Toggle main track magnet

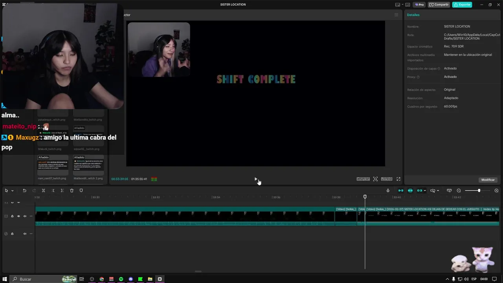[x=401, y=191]
